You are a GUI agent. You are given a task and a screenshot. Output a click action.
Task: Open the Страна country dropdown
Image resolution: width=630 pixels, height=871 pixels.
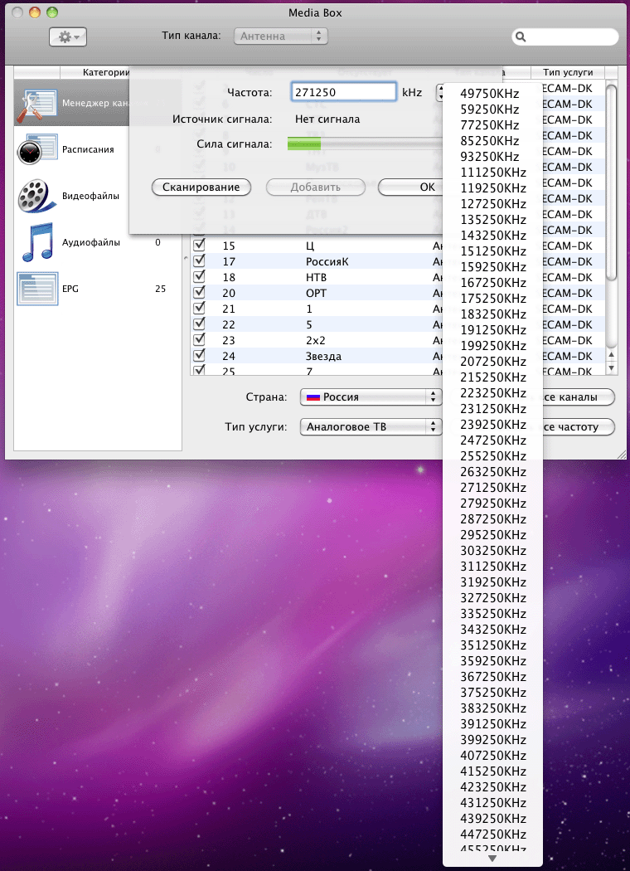[x=370, y=397]
